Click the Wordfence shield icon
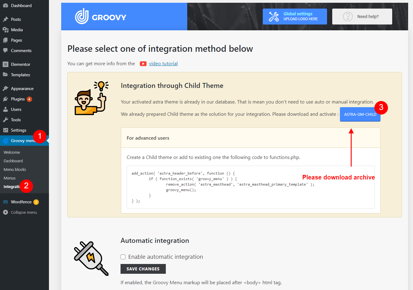413x290 pixels. pyautogui.click(x=6, y=202)
